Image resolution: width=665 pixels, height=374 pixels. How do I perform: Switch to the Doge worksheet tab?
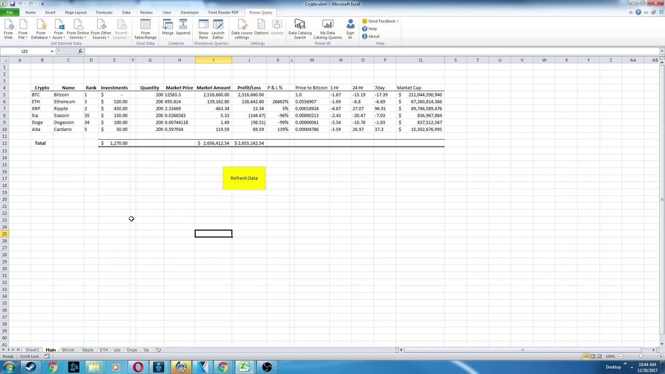132,350
